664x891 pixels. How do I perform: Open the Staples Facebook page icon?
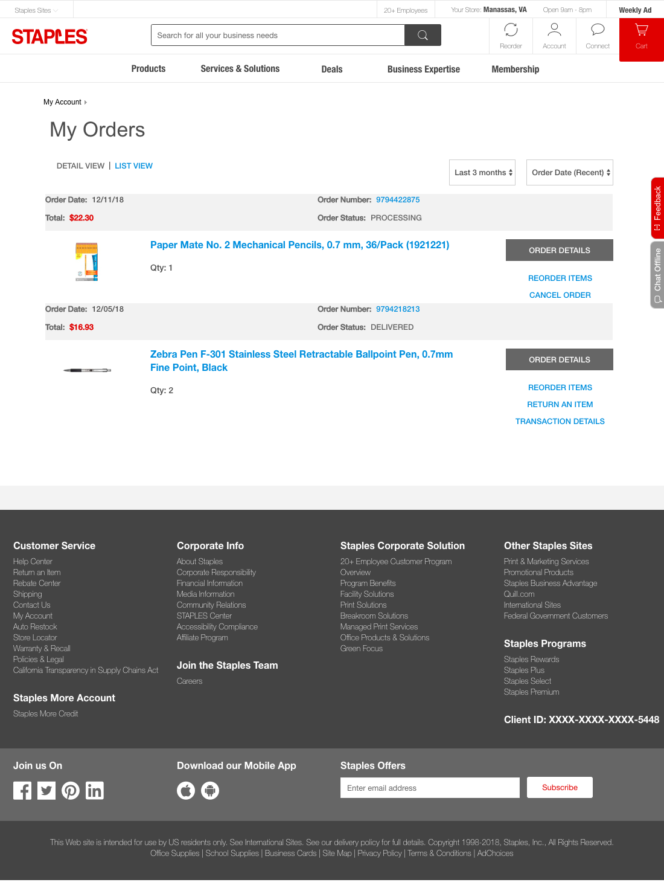pos(22,790)
